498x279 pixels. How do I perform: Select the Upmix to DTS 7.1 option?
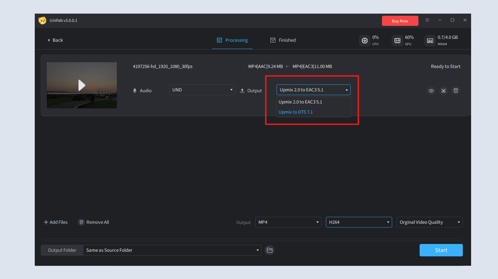tap(296, 112)
